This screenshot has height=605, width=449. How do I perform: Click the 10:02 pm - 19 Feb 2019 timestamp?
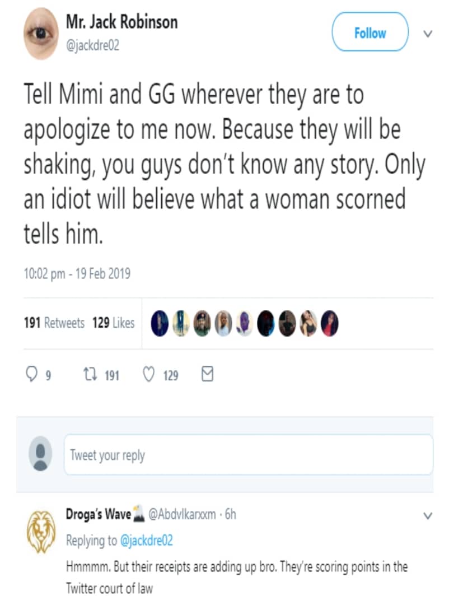tap(77, 274)
